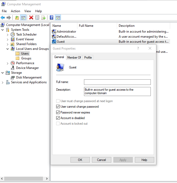Image resolution: width=177 pixels, height=183 pixels.
Task: Click the Task Scheduler clock icon
Action: [13, 34]
